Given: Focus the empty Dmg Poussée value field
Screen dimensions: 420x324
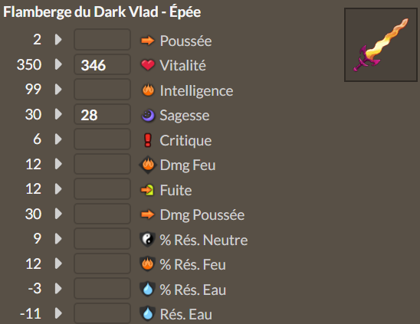Looking at the screenshot, I should pyautogui.click(x=103, y=214).
